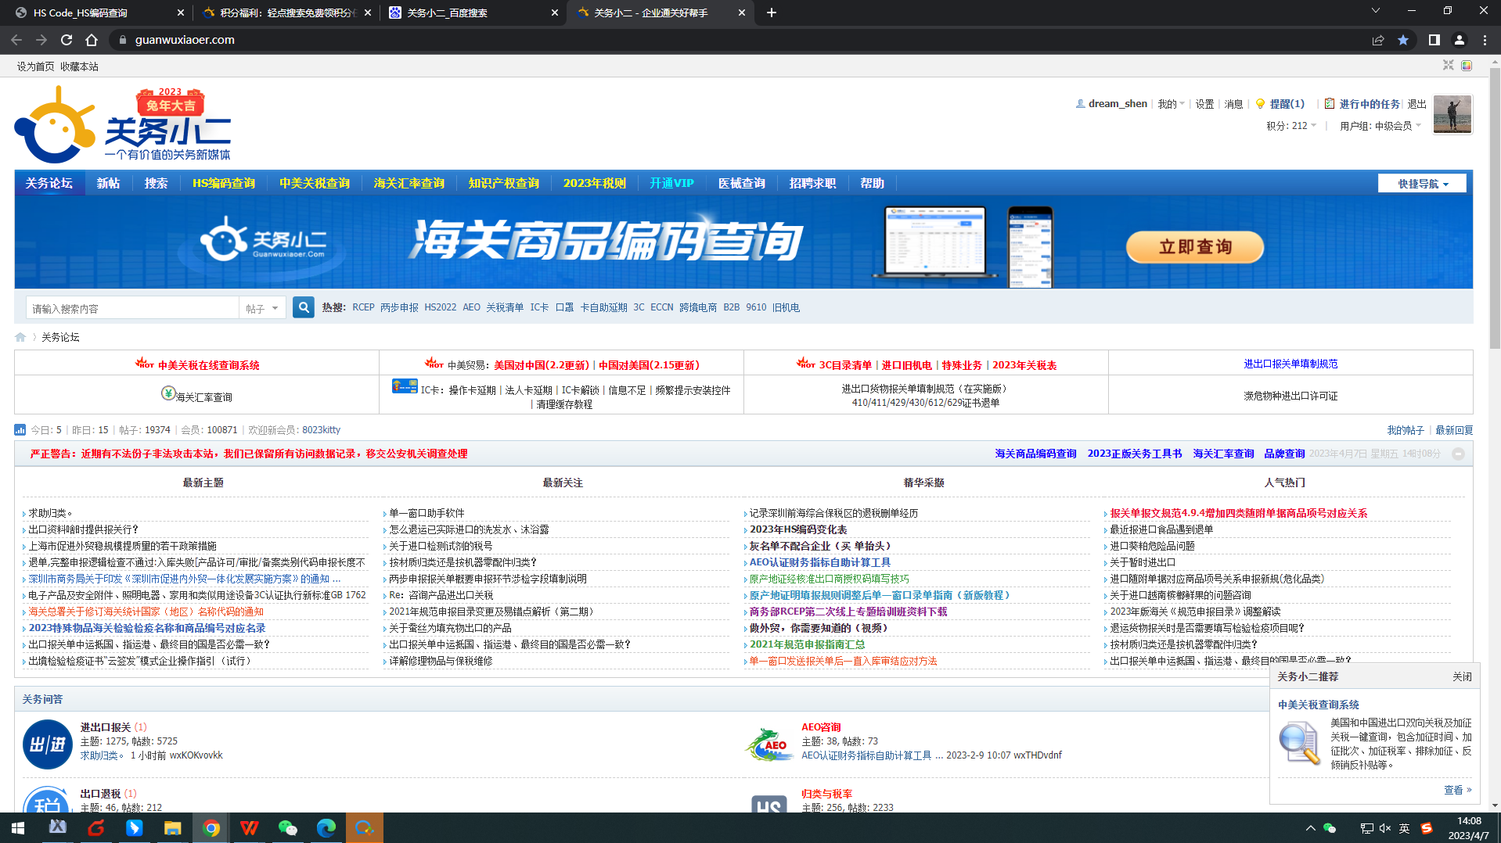
Task: Expand the 帖子 search type dropdown
Action: pos(261,308)
